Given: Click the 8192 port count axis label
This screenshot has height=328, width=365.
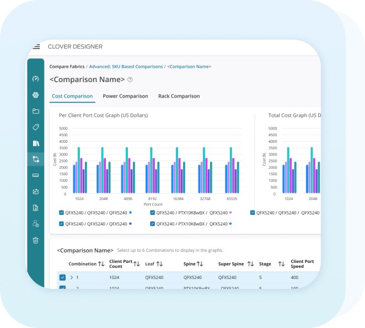Looking at the screenshot, I should point(153,199).
